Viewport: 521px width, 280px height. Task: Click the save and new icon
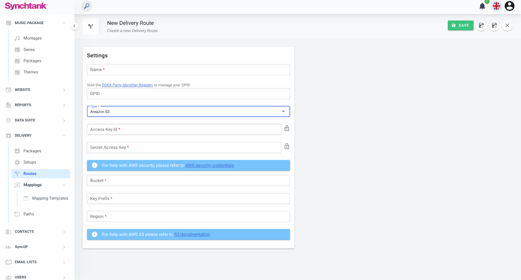pyautogui.click(x=481, y=25)
